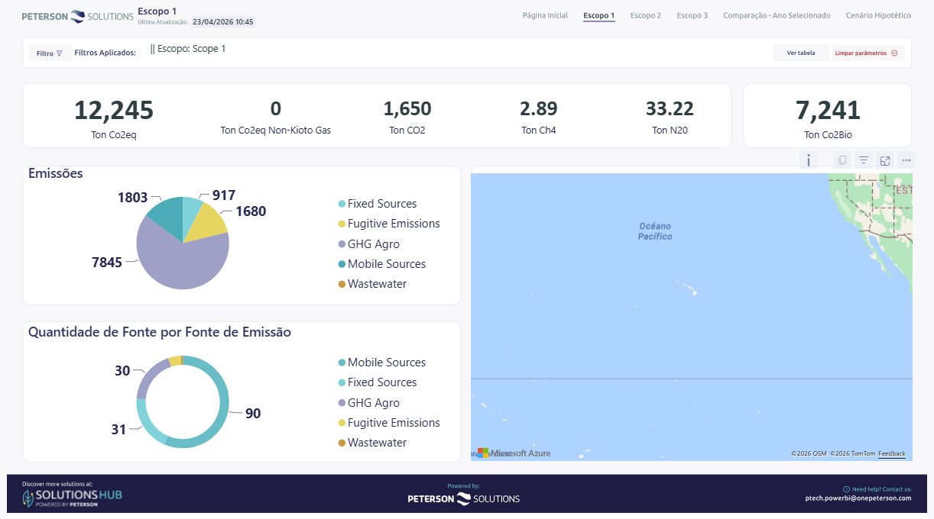Click the info icon above the map

(x=809, y=160)
